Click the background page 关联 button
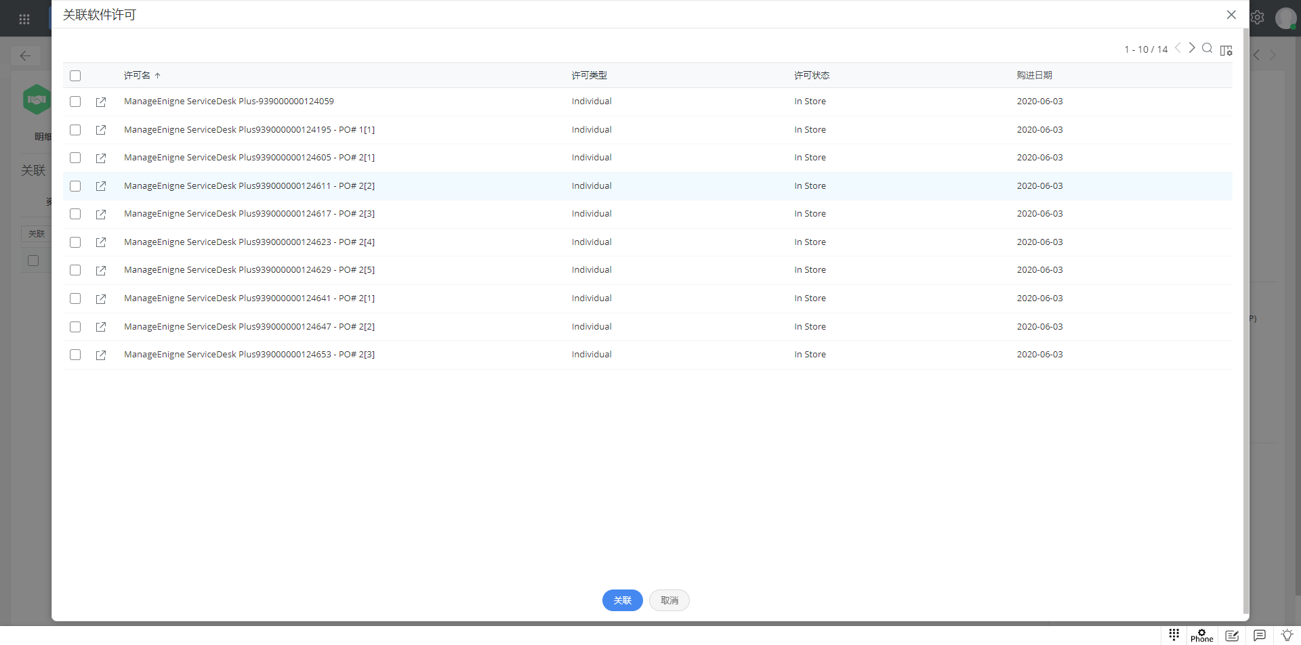1301x645 pixels. (x=37, y=233)
